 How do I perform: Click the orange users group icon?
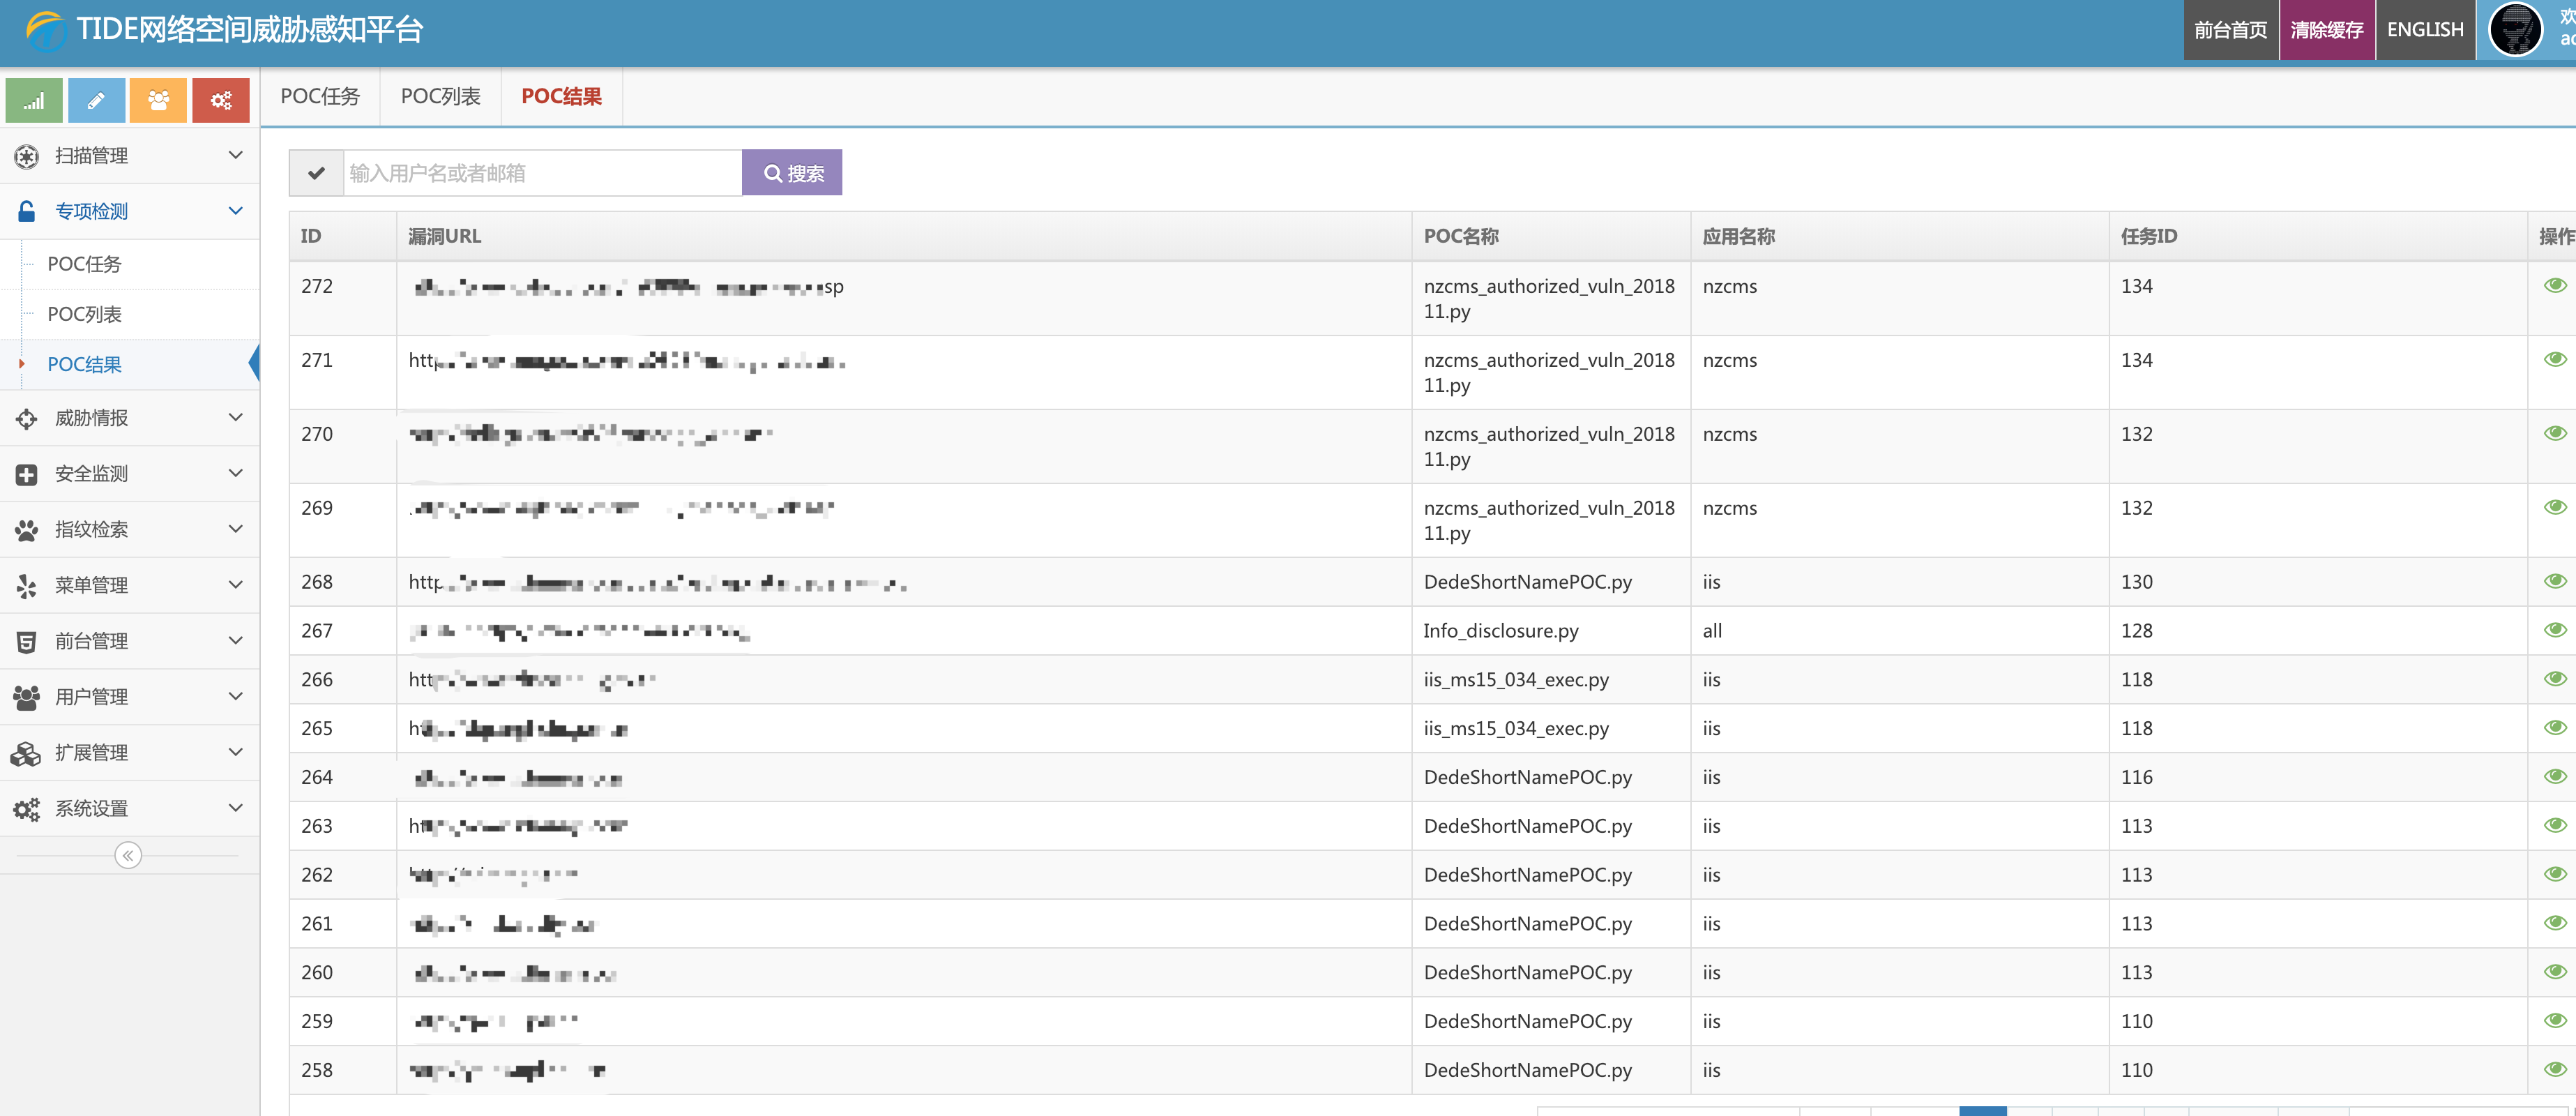158,101
